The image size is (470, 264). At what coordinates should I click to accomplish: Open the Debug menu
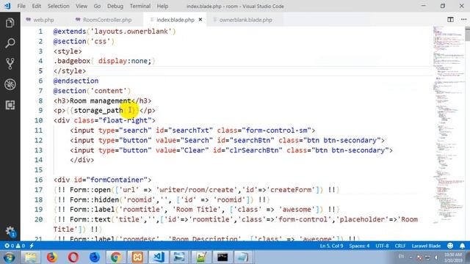115,6
